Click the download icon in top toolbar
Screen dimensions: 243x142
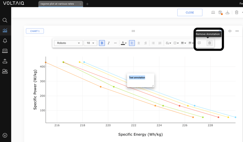coord(227,13)
